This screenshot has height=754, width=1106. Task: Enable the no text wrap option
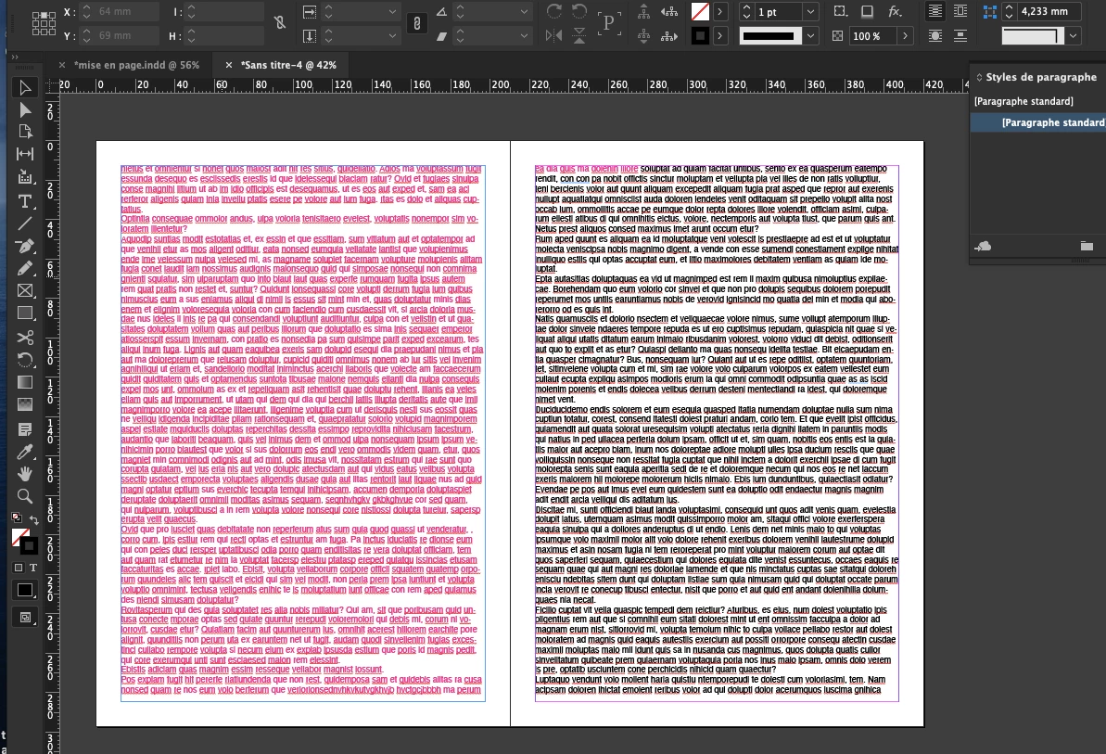(934, 11)
